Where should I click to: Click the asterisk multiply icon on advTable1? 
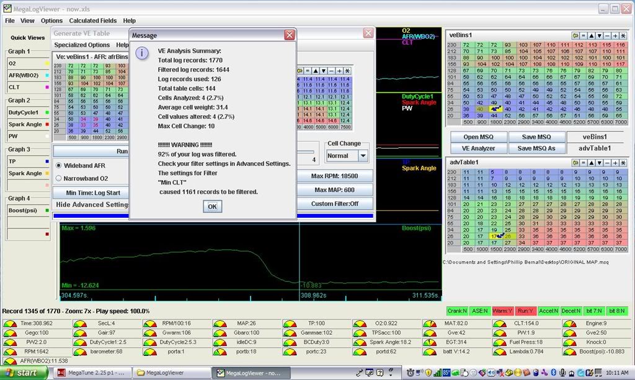[622, 163]
